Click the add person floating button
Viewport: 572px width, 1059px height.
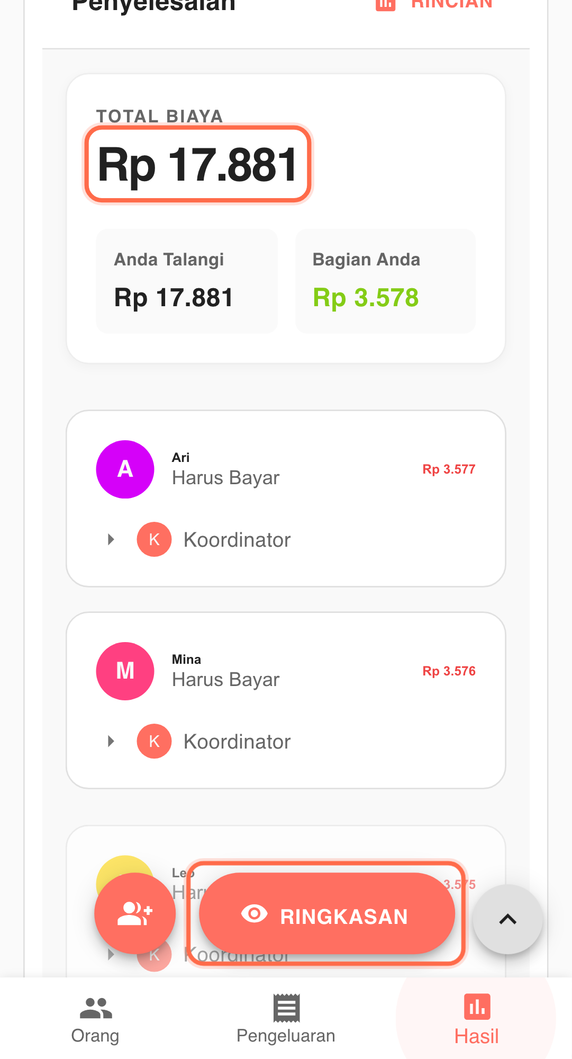(x=135, y=913)
